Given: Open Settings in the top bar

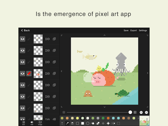Looking at the screenshot, I should click(143, 31).
